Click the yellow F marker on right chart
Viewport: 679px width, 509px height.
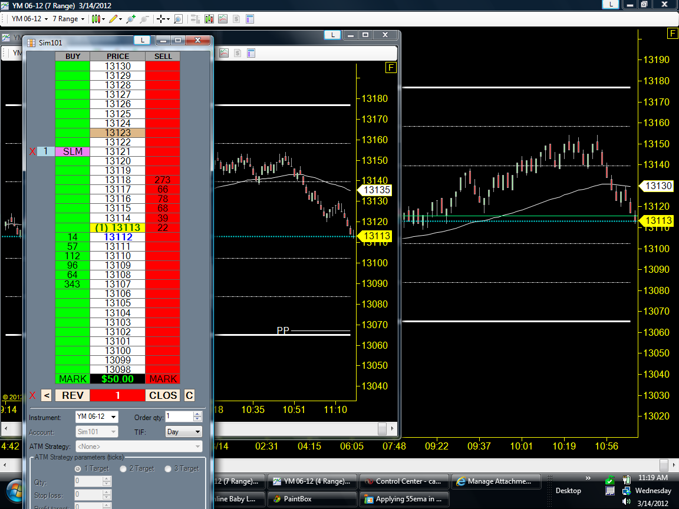pos(673,34)
